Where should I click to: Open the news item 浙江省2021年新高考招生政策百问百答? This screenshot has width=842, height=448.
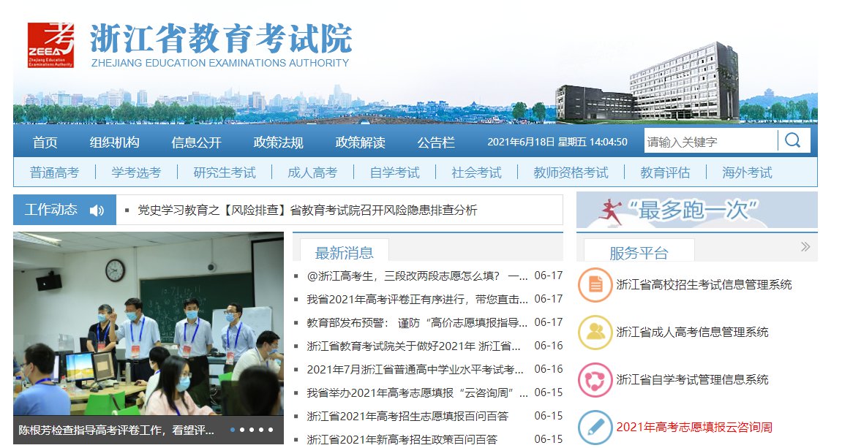(402, 439)
